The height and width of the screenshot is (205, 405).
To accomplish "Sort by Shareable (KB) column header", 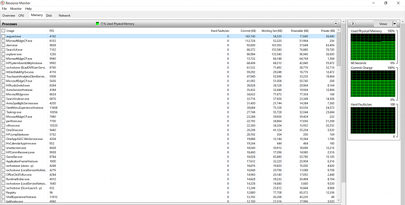I will tap(296, 31).
